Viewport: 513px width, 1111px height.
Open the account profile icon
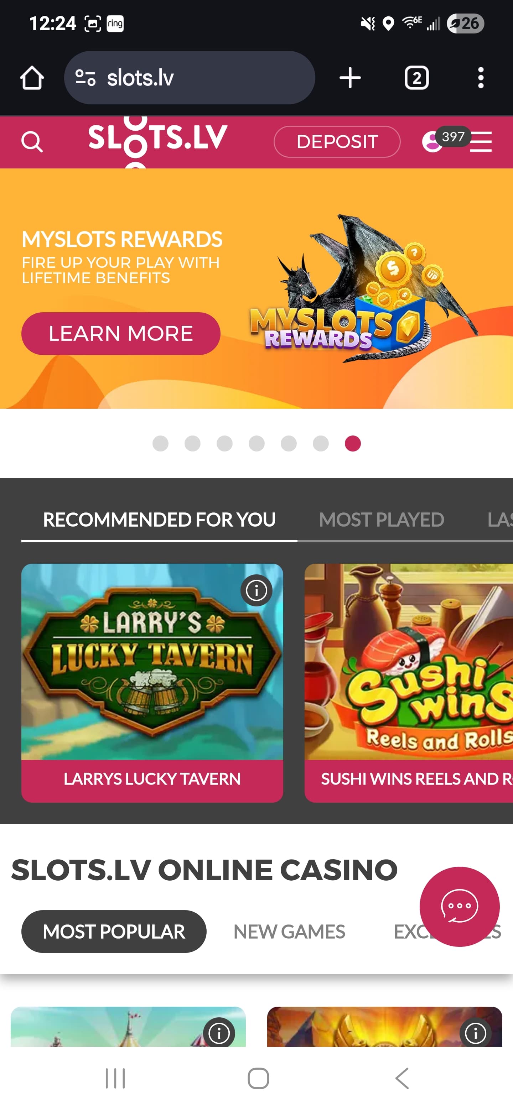432,141
